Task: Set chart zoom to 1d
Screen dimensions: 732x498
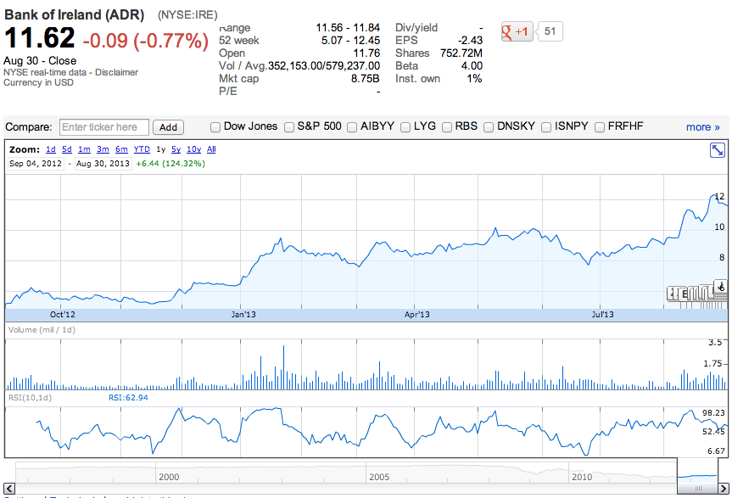Action: (51, 149)
